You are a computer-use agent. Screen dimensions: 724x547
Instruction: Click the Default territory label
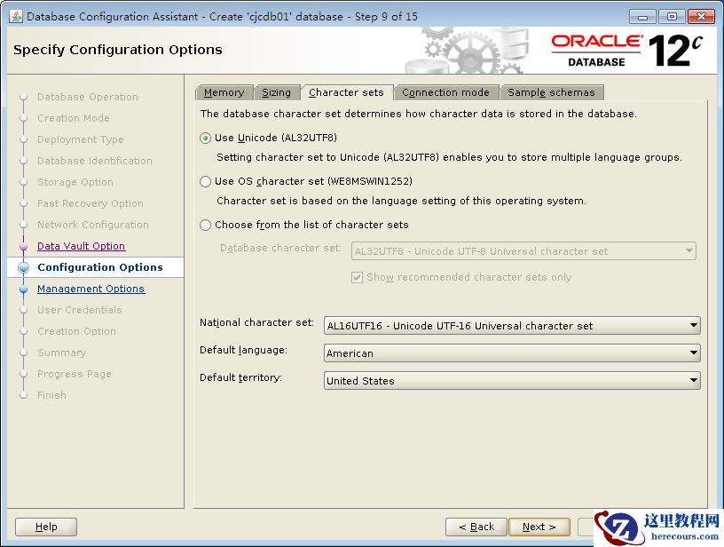pos(240,377)
